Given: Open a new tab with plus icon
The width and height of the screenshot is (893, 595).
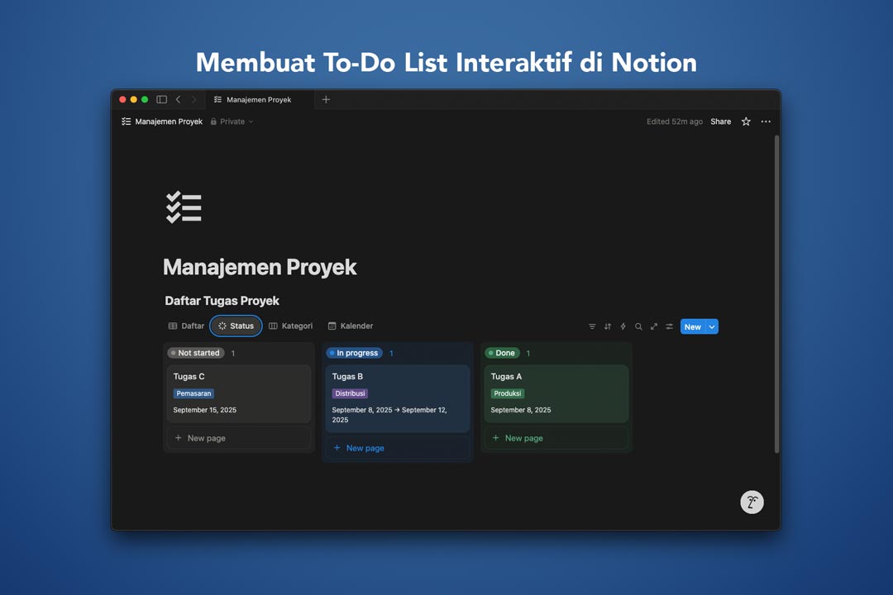Looking at the screenshot, I should [326, 100].
